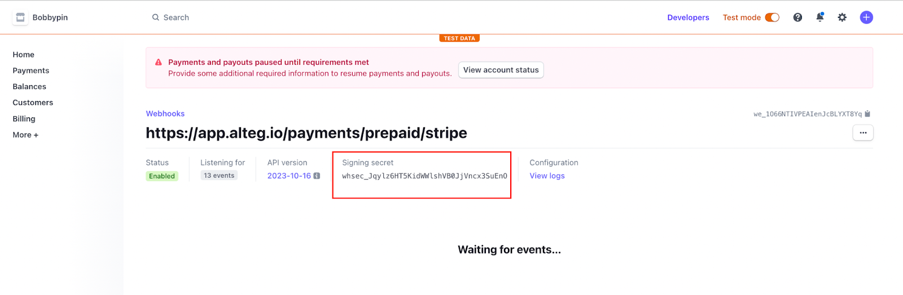
Task: Open the webhook overflow menu (three dots)
Action: point(863,133)
